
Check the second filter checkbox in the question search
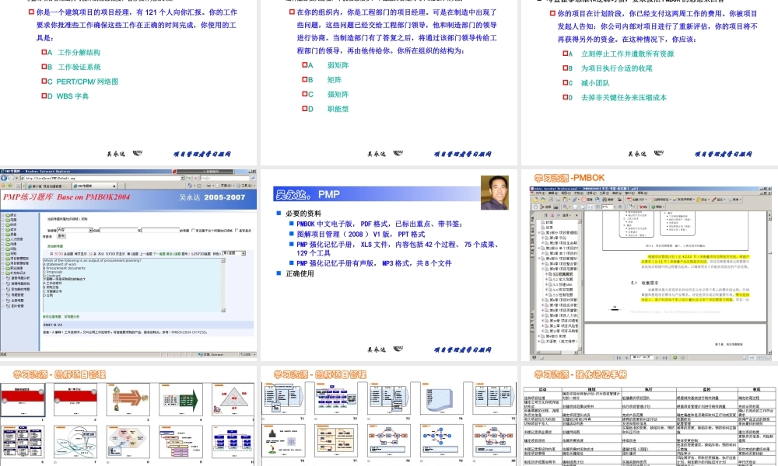[x=237, y=231]
